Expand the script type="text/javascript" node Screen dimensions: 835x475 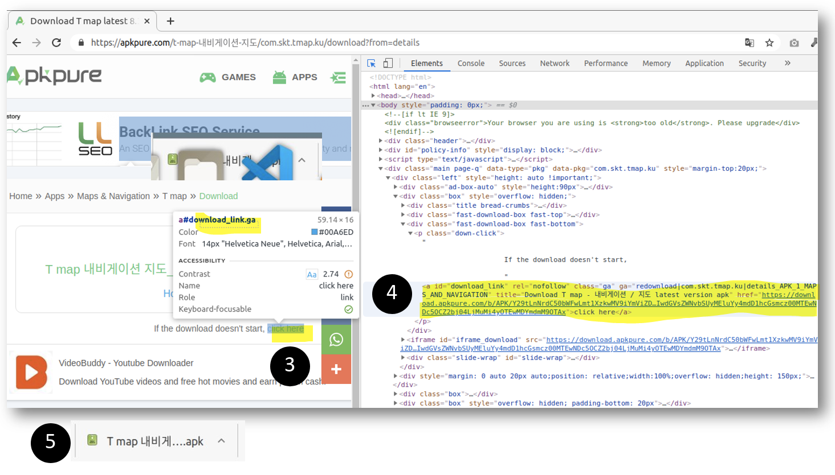tap(381, 159)
